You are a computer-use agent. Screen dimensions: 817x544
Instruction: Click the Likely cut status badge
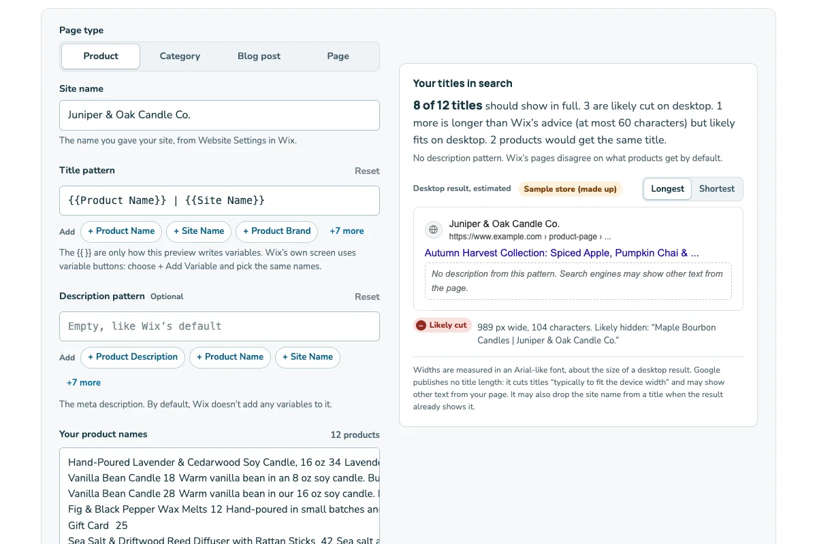(x=443, y=325)
